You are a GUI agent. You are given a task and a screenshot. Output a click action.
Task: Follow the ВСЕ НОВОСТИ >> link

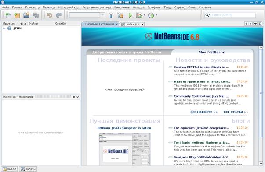click(x=204, y=112)
